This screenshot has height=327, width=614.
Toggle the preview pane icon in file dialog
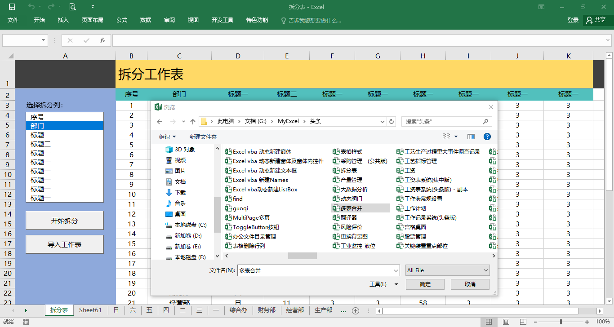click(x=471, y=137)
